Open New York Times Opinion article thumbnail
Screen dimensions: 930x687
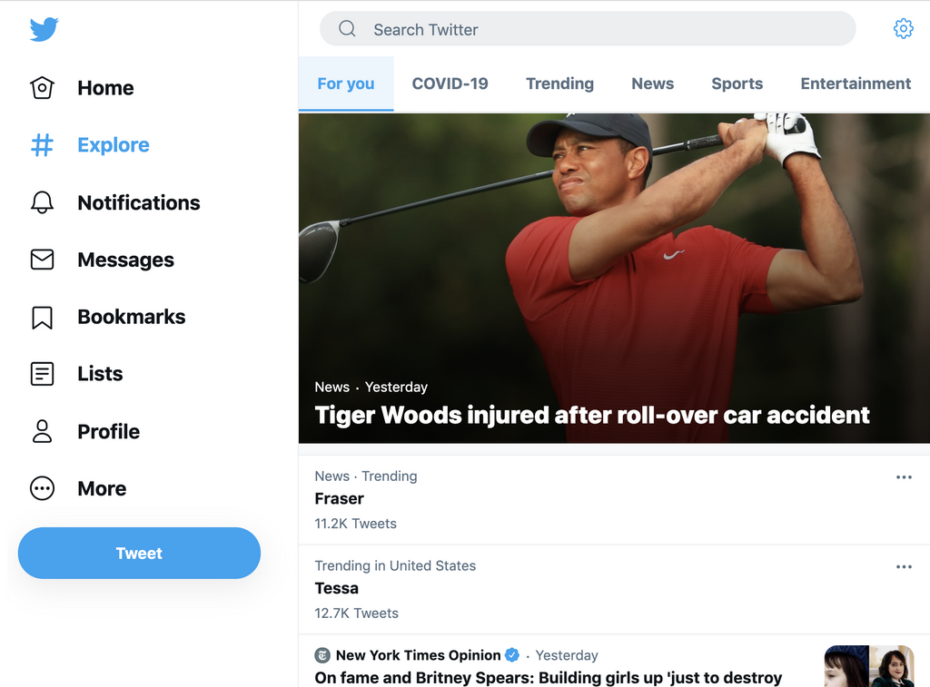[x=868, y=667]
